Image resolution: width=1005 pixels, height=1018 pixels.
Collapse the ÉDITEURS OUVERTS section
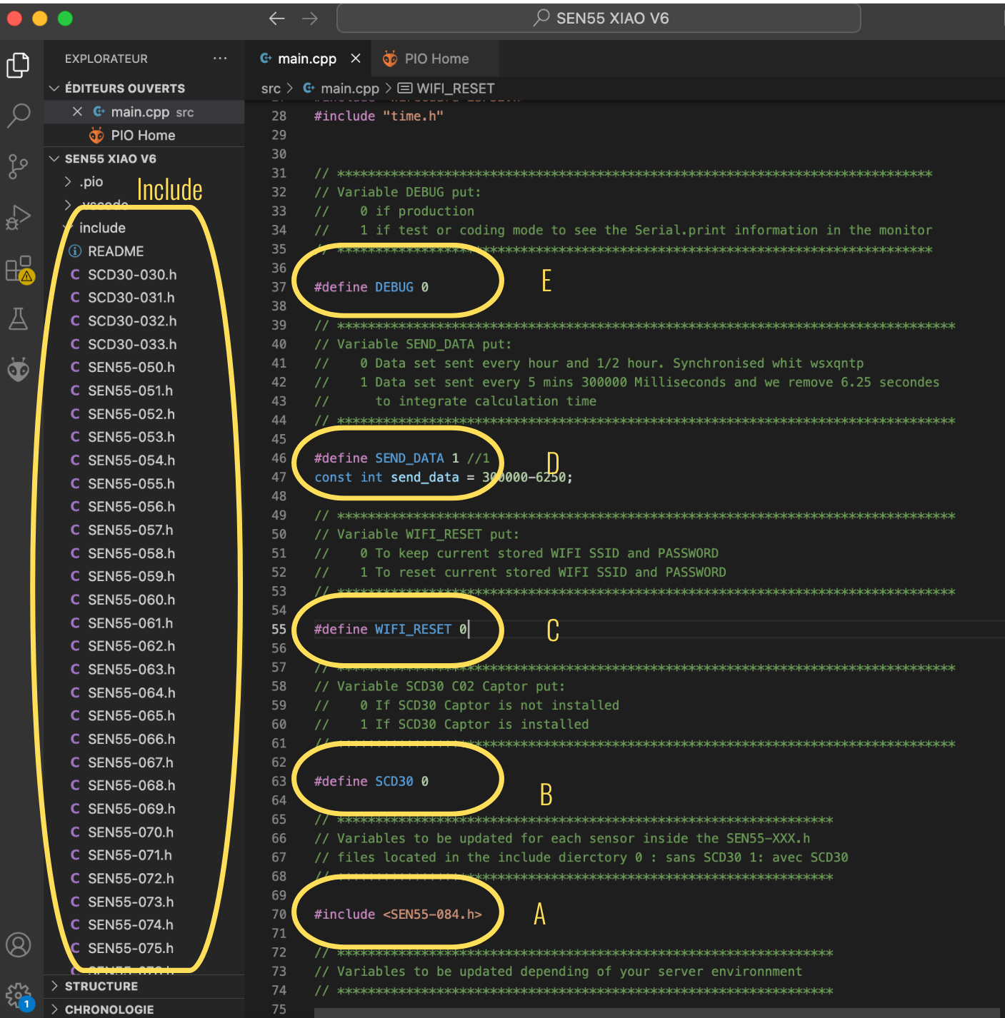[x=124, y=89]
